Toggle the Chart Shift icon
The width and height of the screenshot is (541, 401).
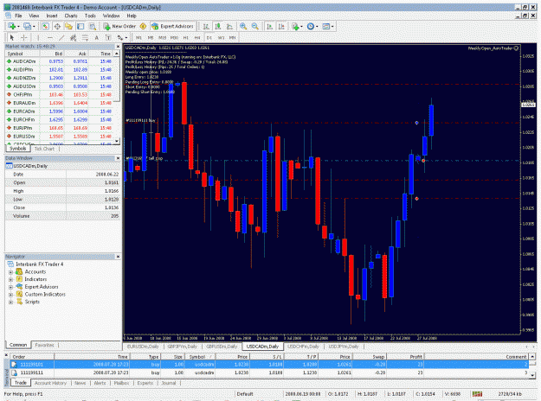click(281, 26)
